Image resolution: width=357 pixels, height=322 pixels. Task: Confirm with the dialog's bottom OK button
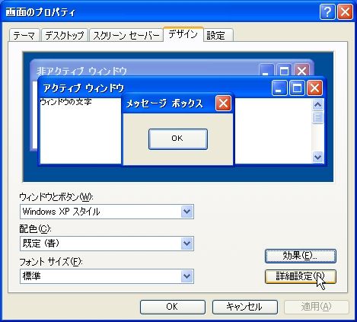coord(173,307)
